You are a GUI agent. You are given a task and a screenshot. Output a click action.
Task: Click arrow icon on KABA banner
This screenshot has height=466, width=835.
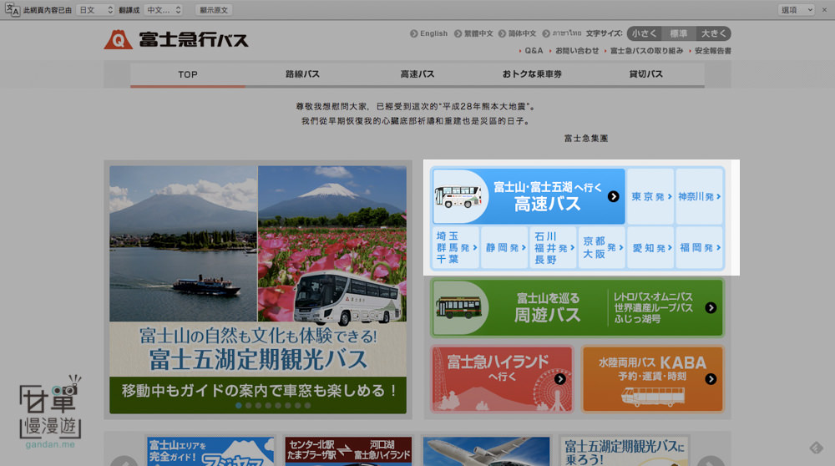coord(711,378)
